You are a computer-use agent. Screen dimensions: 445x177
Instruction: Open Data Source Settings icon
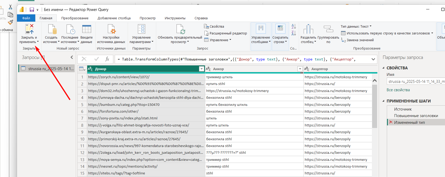[x=111, y=29]
